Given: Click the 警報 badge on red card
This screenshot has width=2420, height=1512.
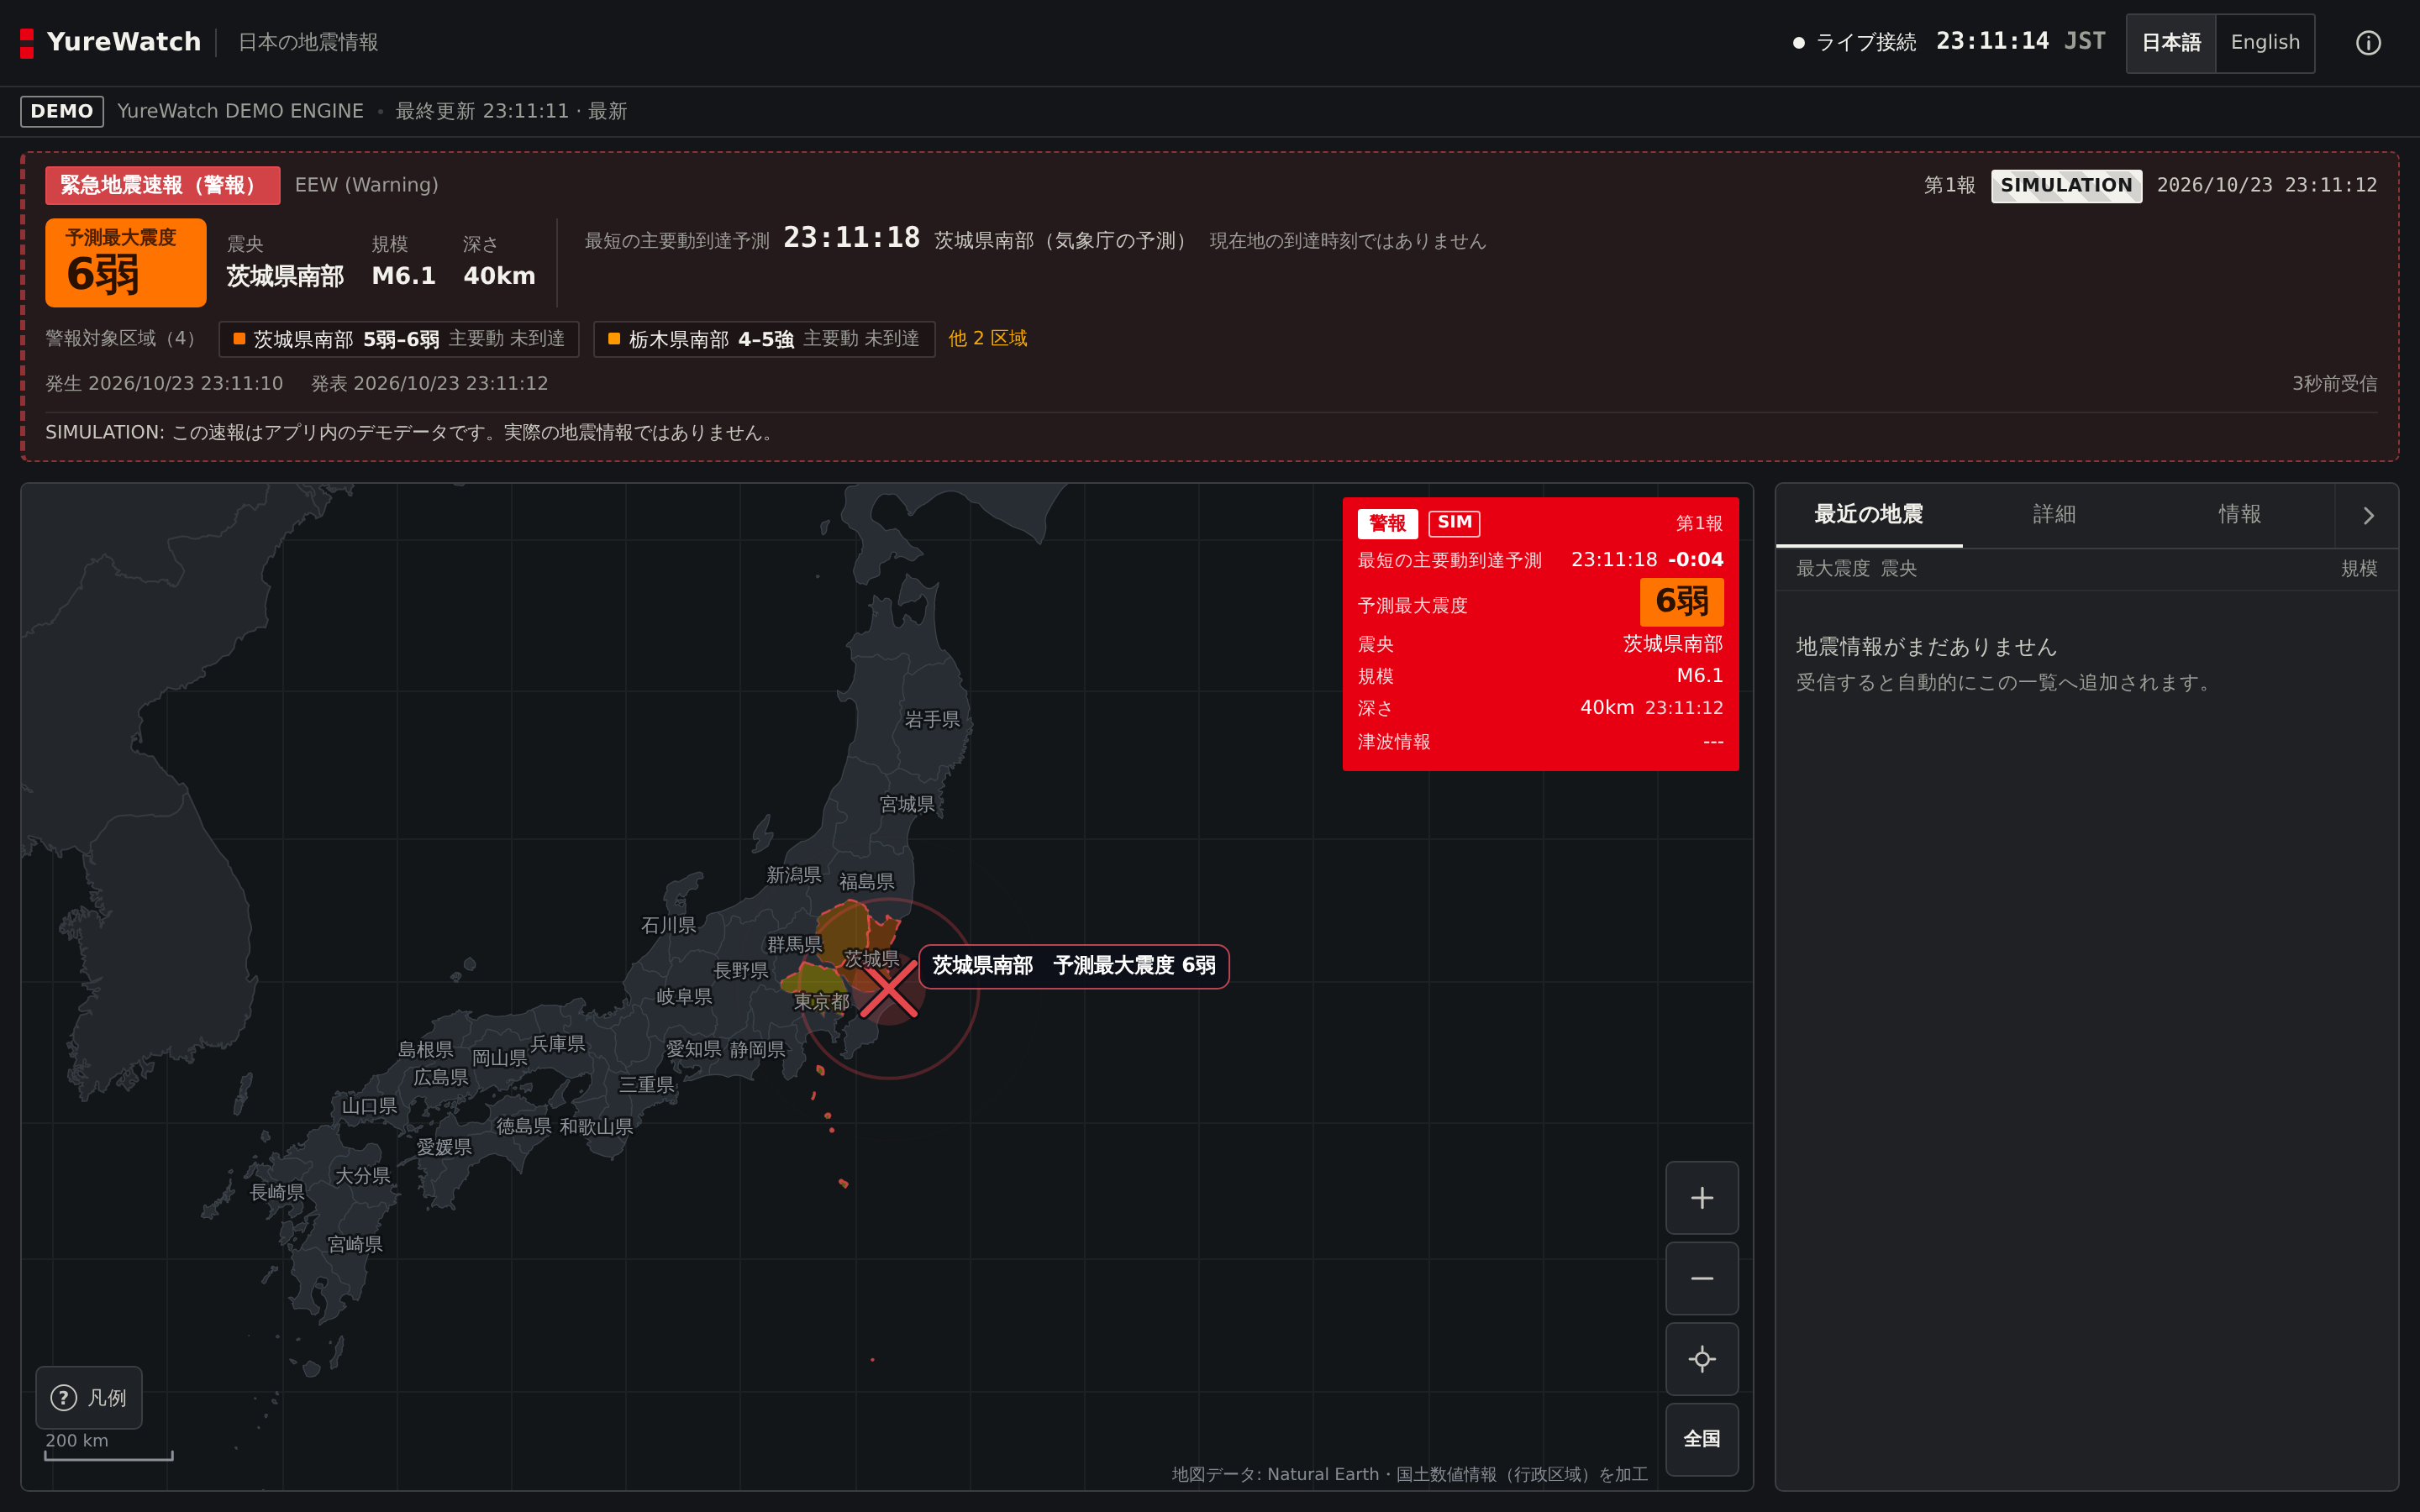Looking at the screenshot, I should click(1387, 523).
